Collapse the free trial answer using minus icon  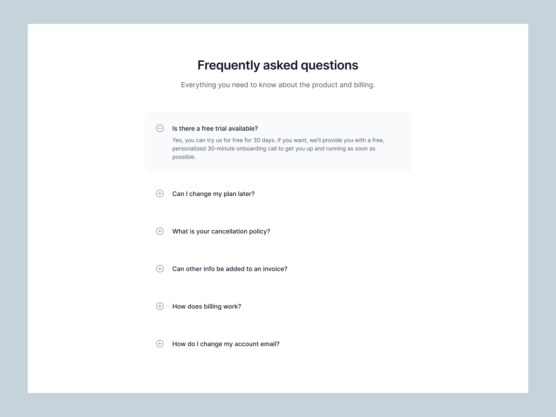pos(160,128)
